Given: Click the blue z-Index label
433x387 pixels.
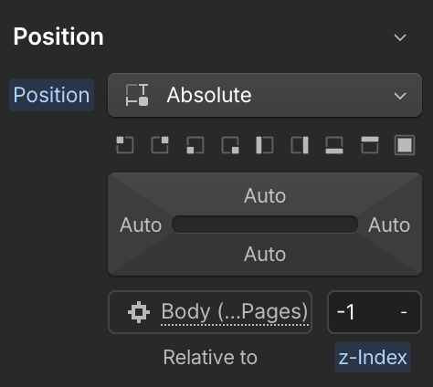Looking at the screenshot, I should 373,357.
